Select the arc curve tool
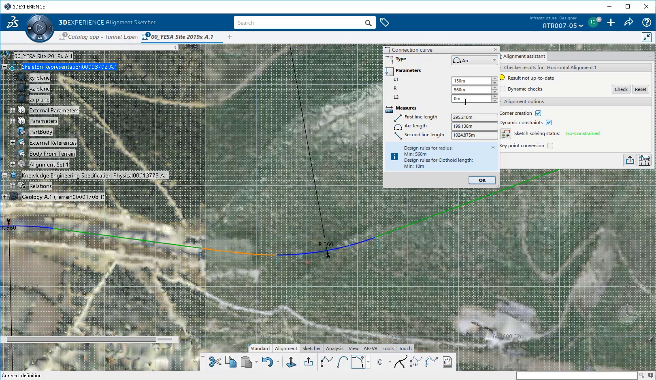This screenshot has height=380, width=656. click(343, 362)
